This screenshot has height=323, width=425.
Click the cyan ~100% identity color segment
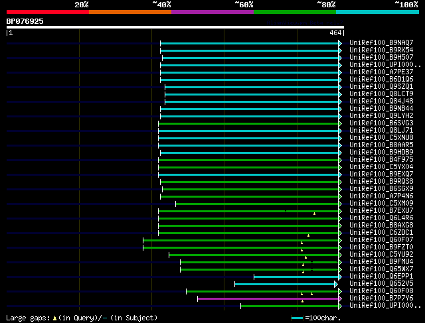(x=378, y=12)
